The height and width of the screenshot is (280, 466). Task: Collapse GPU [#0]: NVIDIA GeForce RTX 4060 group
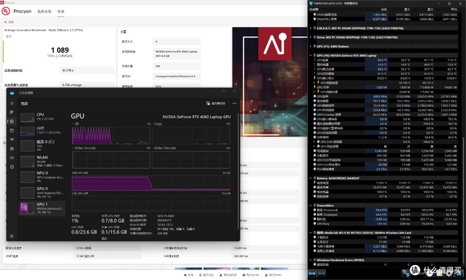pos(311,56)
